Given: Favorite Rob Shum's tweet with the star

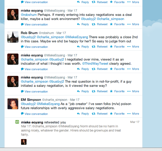Looking at the screenshot, I should tap(117, 47).
